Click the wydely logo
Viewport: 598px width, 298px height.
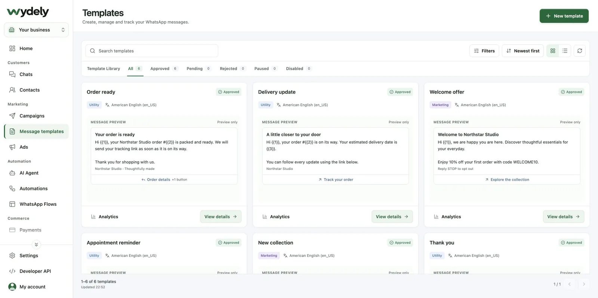[x=28, y=12]
